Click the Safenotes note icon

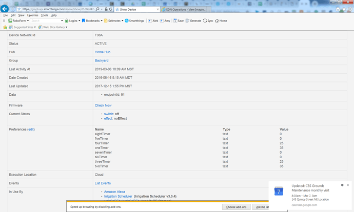(106, 20)
